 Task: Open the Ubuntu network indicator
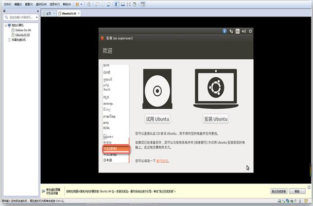click(231, 31)
